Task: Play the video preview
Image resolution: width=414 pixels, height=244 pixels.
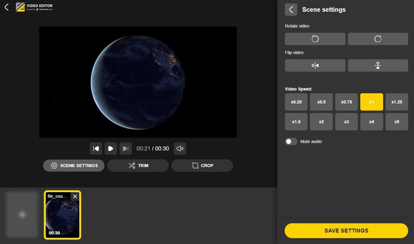Action: (111, 149)
